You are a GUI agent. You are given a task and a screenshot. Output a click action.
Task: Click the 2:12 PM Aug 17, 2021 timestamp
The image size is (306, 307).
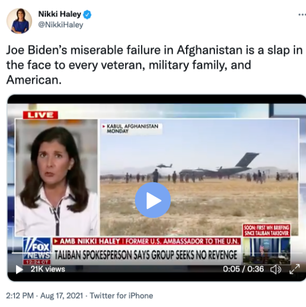(44, 296)
